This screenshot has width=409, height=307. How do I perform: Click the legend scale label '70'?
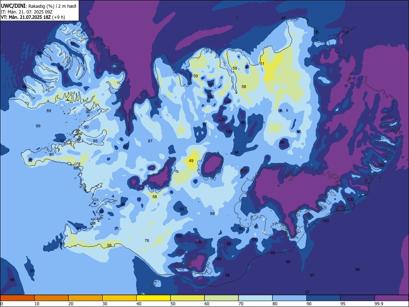tap(241, 304)
